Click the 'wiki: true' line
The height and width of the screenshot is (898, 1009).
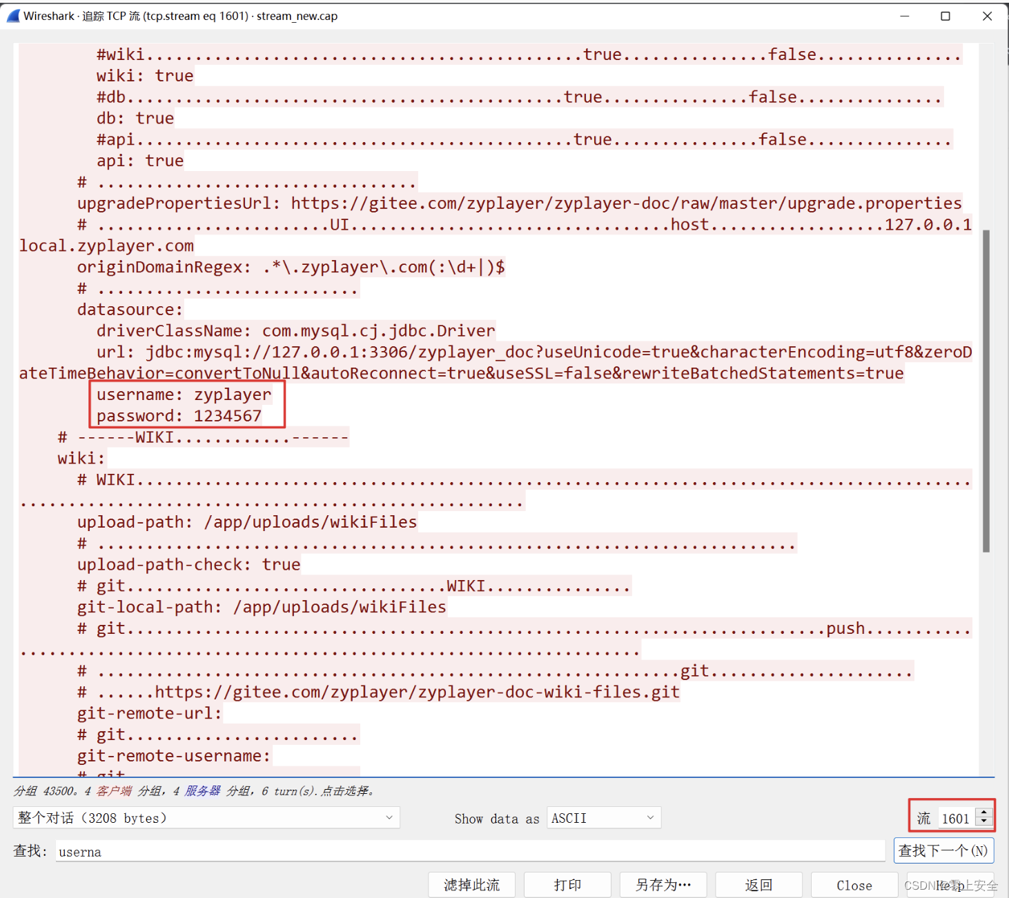tap(145, 76)
